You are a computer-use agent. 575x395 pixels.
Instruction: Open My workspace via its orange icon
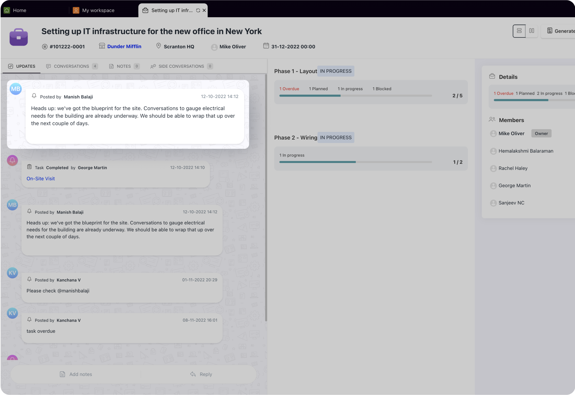[x=76, y=10]
